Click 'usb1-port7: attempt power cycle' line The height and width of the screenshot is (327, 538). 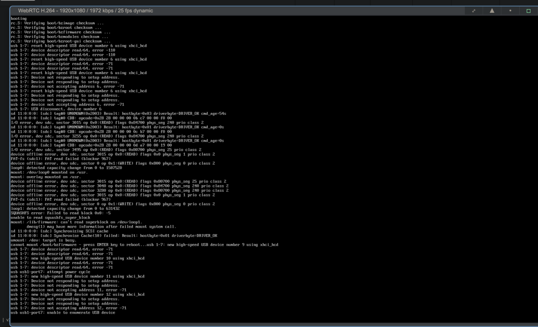point(51,272)
